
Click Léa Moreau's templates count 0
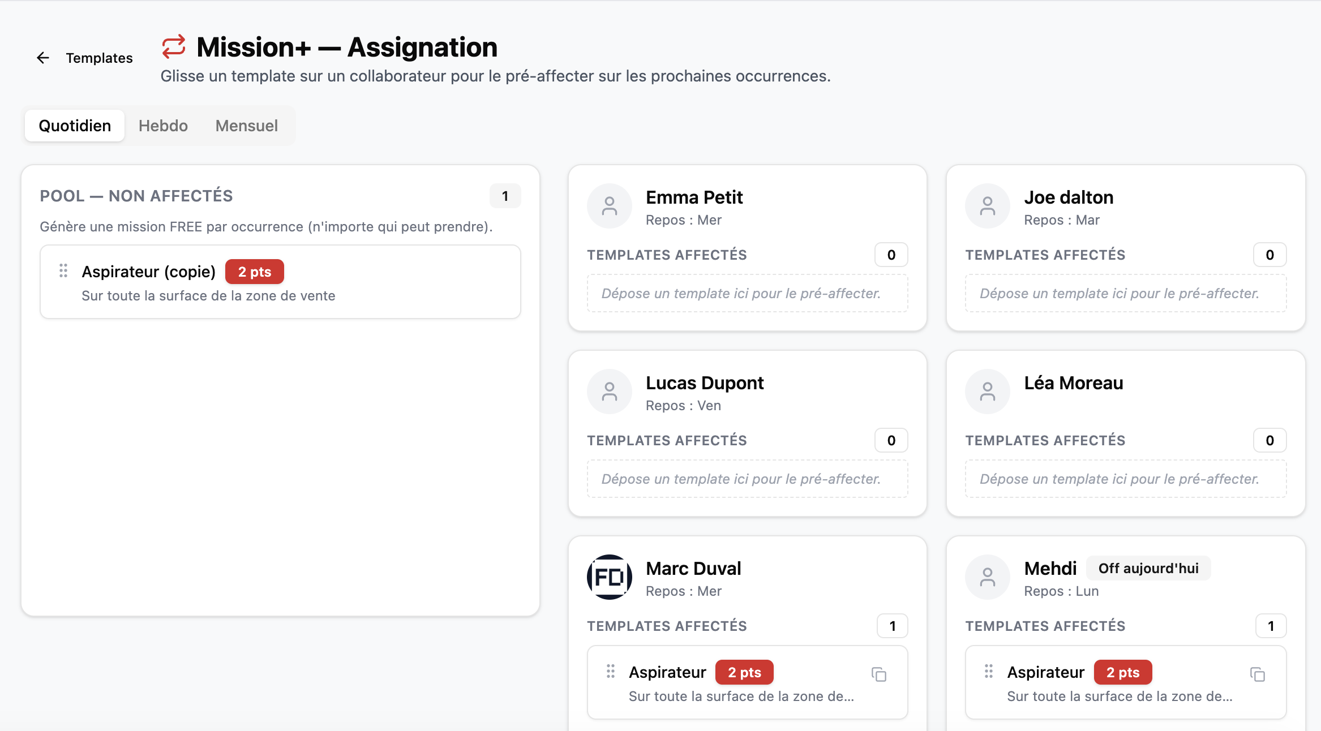pyautogui.click(x=1269, y=441)
